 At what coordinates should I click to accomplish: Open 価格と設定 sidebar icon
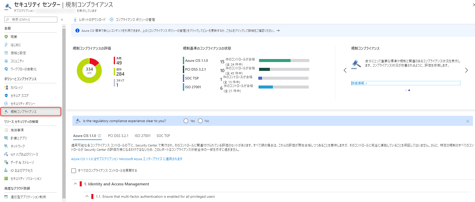coord(6,53)
